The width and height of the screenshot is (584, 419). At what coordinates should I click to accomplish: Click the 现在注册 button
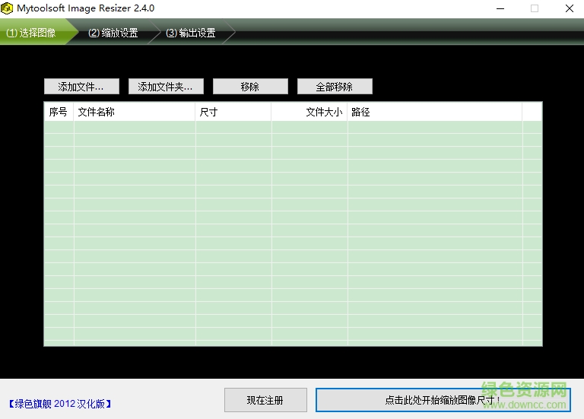pos(265,400)
